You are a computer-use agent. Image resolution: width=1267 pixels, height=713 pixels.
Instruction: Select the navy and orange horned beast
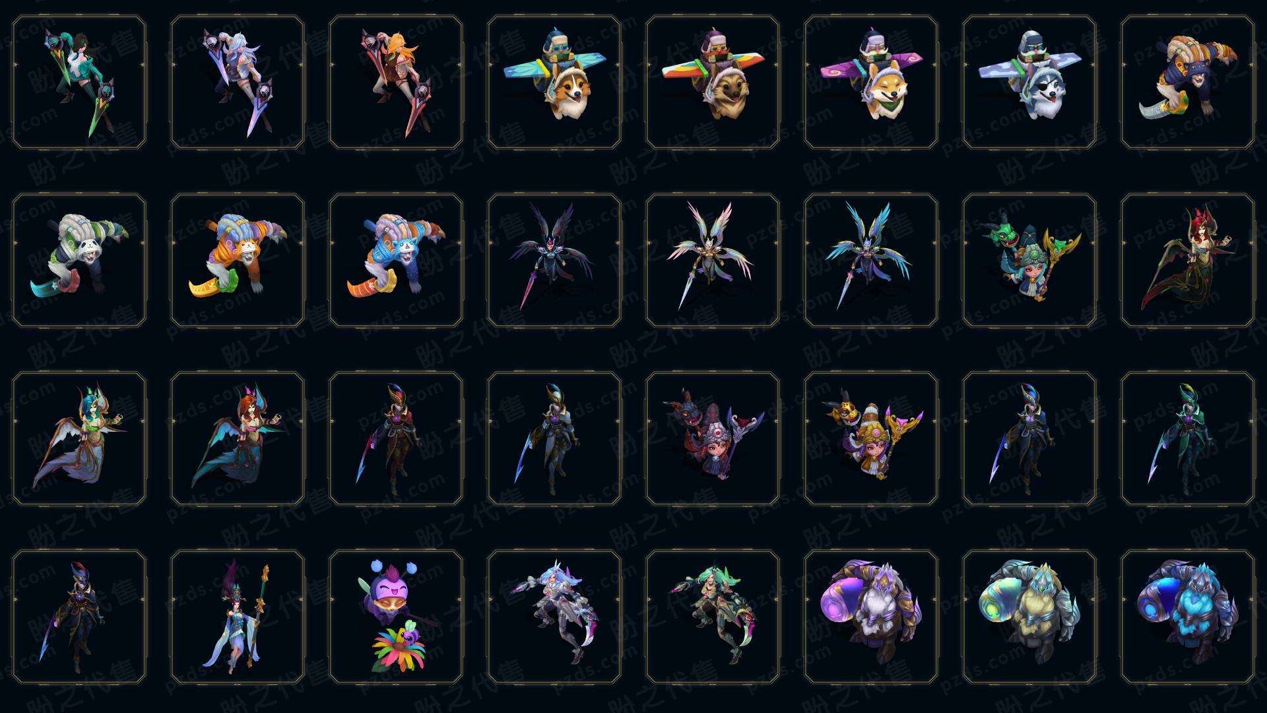coord(1187,82)
